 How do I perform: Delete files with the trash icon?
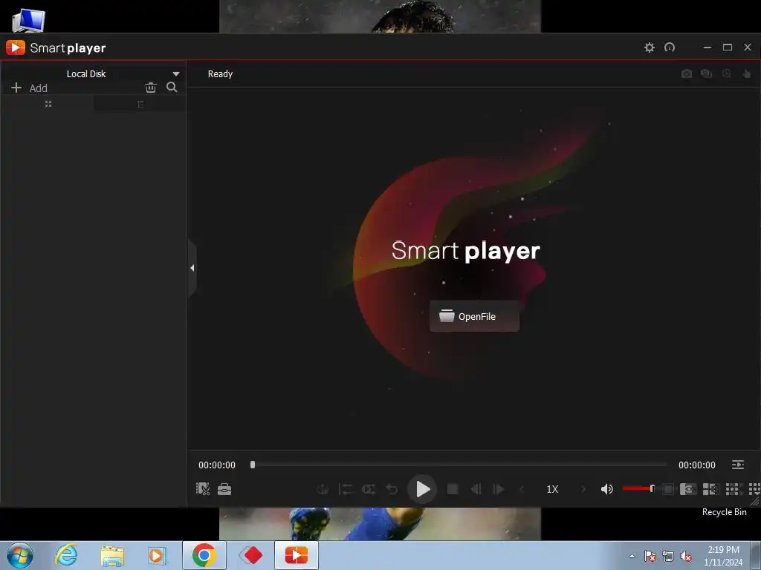[151, 88]
